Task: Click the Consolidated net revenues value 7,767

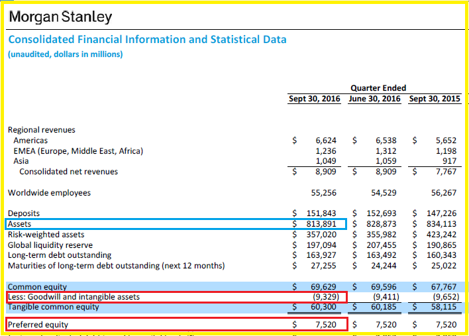Action: (443, 172)
